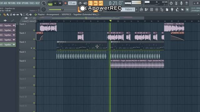Open the first SIDEPIECE clip menu on Track 1
Viewport: 200px width, 112px height.
point(41,24)
